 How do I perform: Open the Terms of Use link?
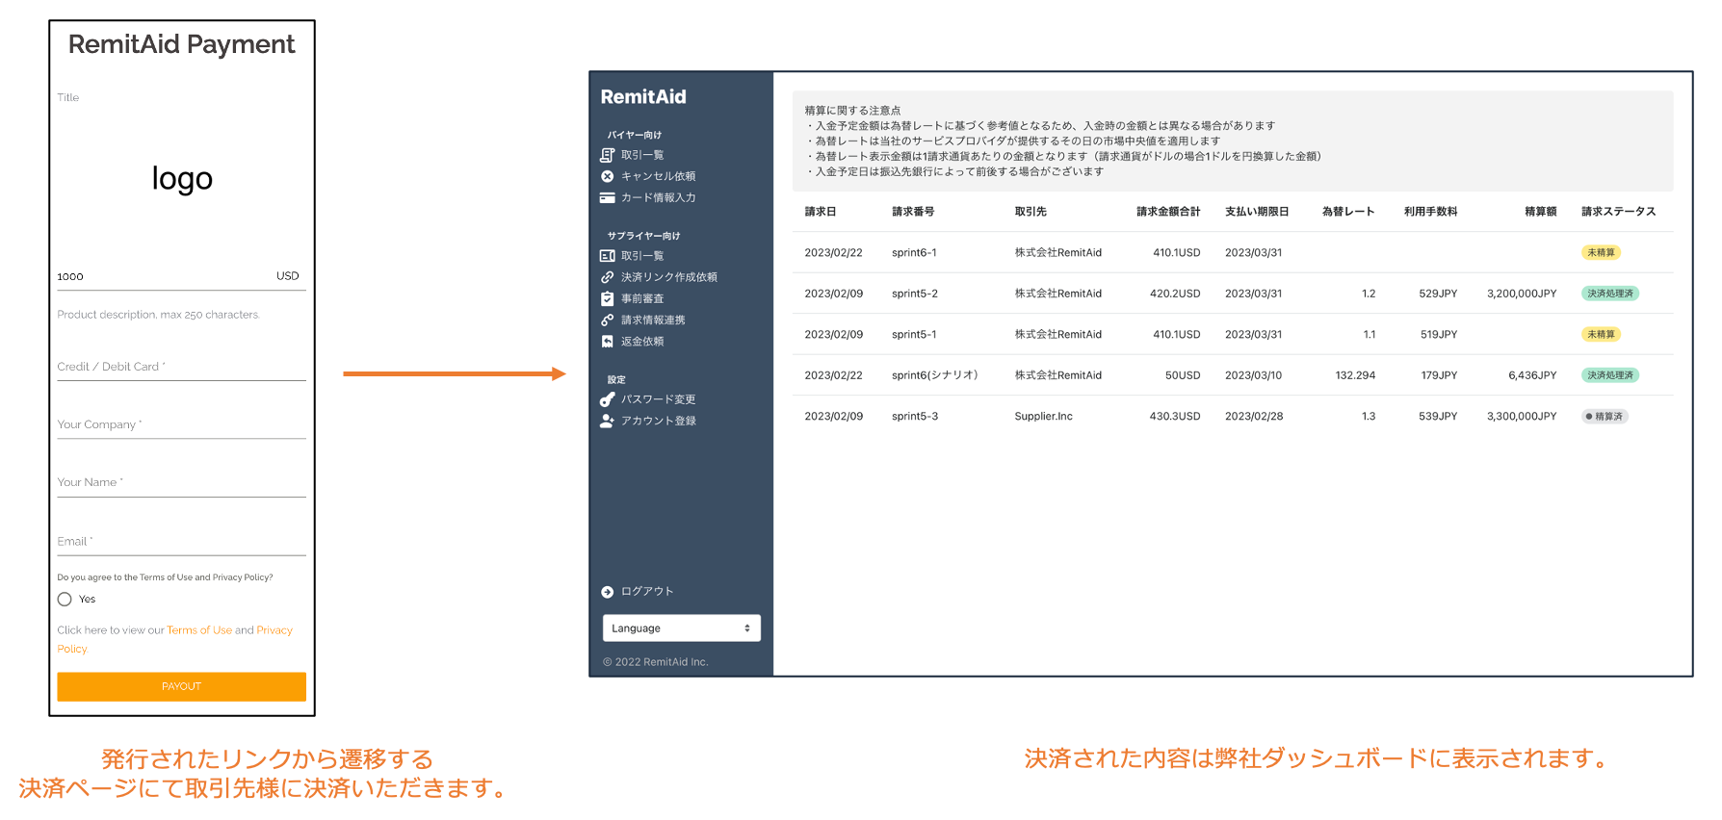(x=199, y=630)
